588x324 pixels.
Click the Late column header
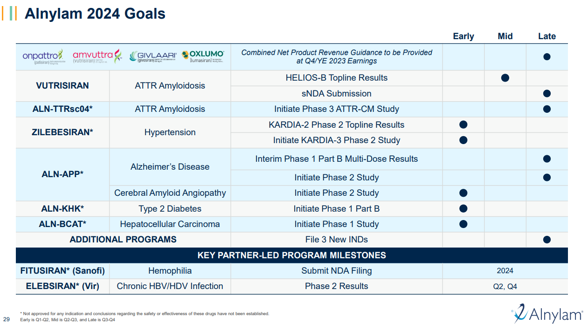point(547,36)
